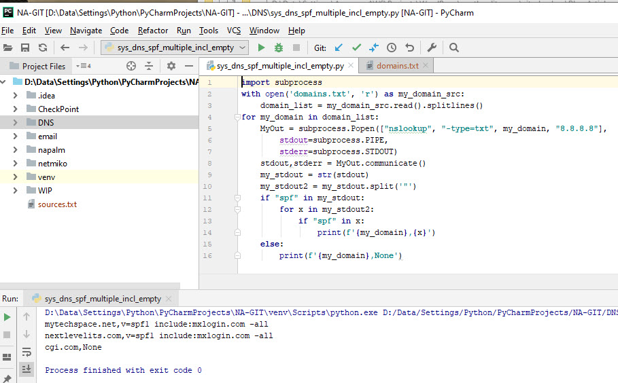Navigate back with the left arrow
Screen dimensions: 618x383
pyautogui.click(x=65, y=48)
